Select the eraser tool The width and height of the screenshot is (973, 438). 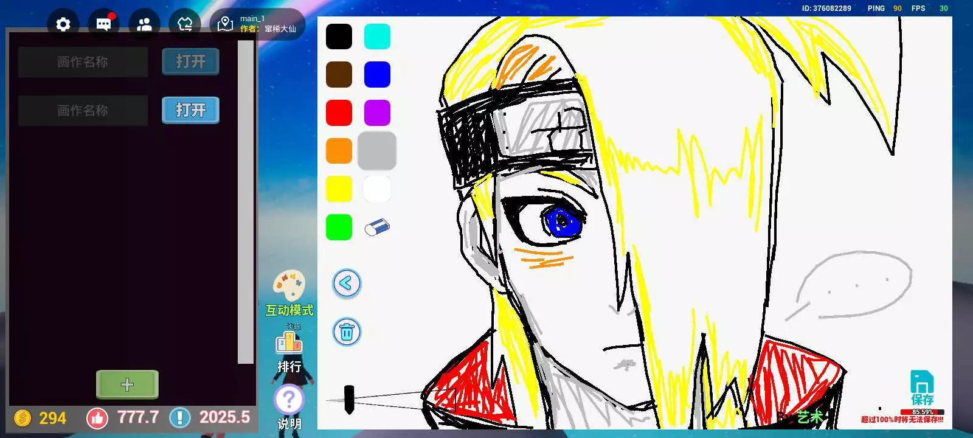click(x=377, y=227)
